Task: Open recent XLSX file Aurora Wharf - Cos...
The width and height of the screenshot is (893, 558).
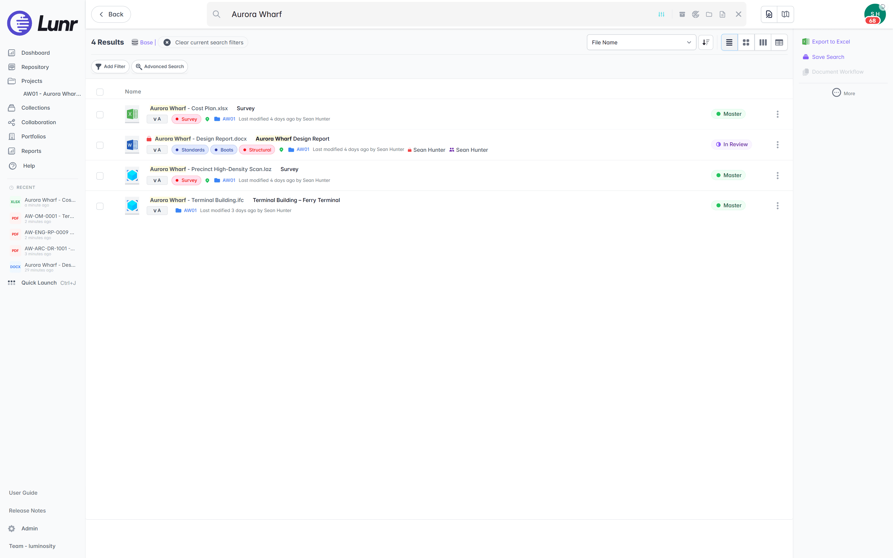Action: [x=42, y=202]
